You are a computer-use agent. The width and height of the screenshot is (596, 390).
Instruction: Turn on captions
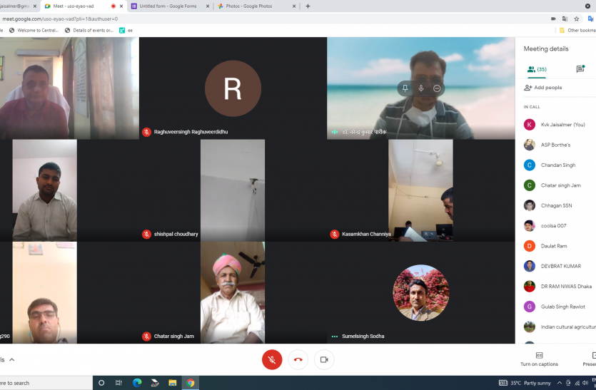(539, 359)
